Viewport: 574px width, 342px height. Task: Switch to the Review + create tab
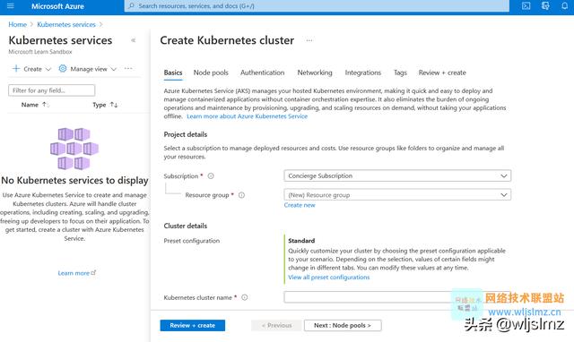pyautogui.click(x=442, y=73)
